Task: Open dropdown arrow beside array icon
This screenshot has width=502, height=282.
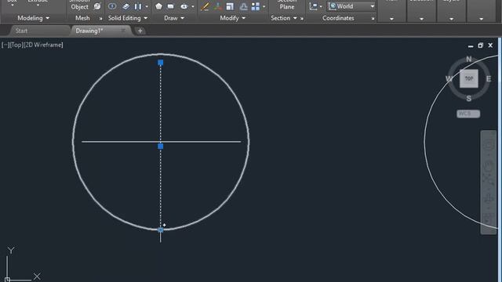Action: click(264, 6)
